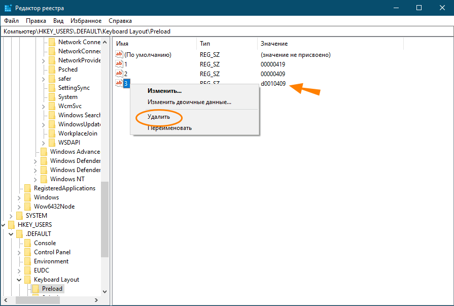Image resolution: width=454 pixels, height=306 pixels.
Task: Click the Значение column header
Action: point(274,44)
